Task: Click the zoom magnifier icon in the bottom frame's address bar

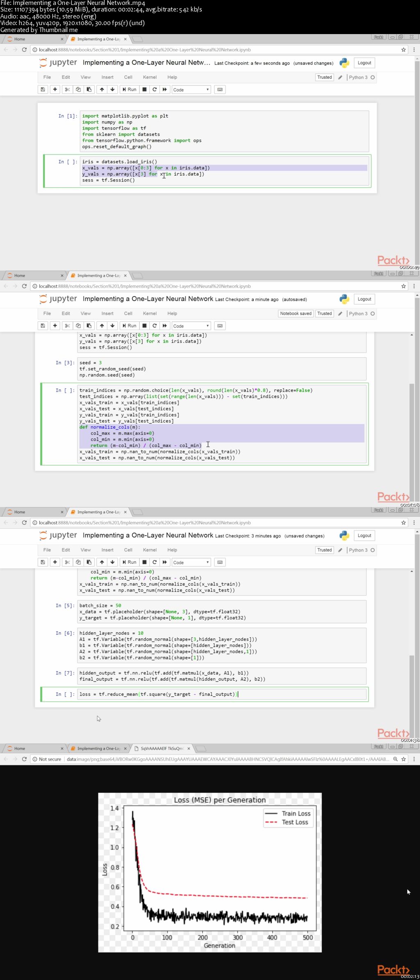Action: [395, 759]
